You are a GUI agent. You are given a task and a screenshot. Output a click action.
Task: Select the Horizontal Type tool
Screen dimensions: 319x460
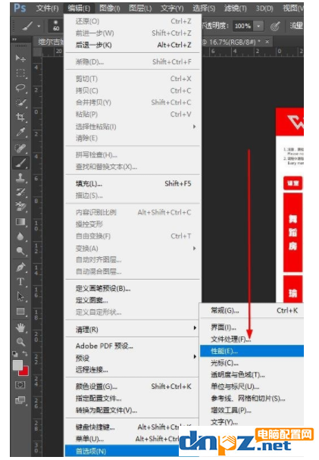tap(20, 282)
